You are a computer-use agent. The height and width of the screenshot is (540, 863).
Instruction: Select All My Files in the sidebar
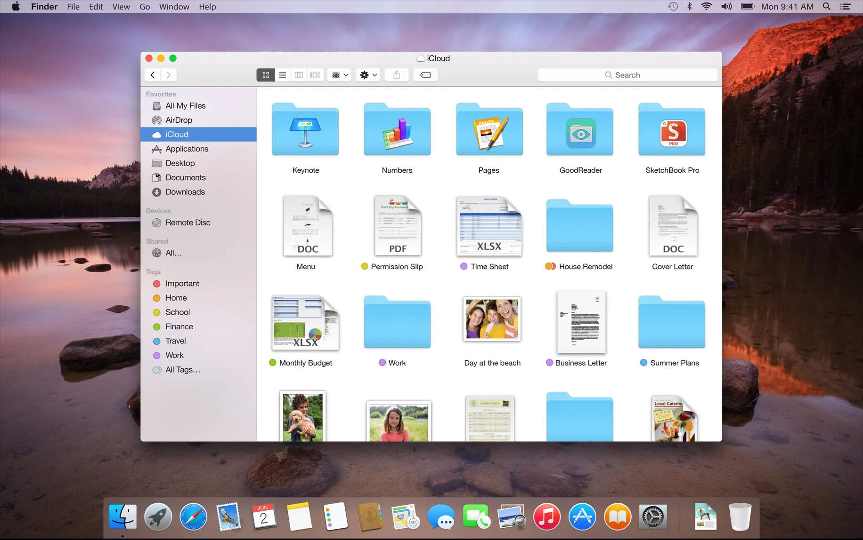point(185,105)
